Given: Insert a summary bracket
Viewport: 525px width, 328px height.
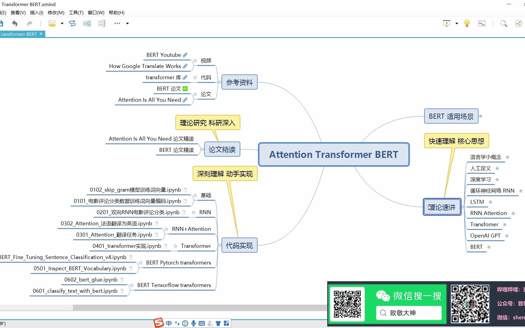Looking at the screenshot, I should [x=102, y=23].
